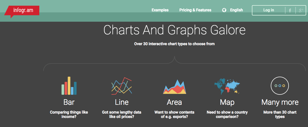Click the world Map icon

click(227, 86)
